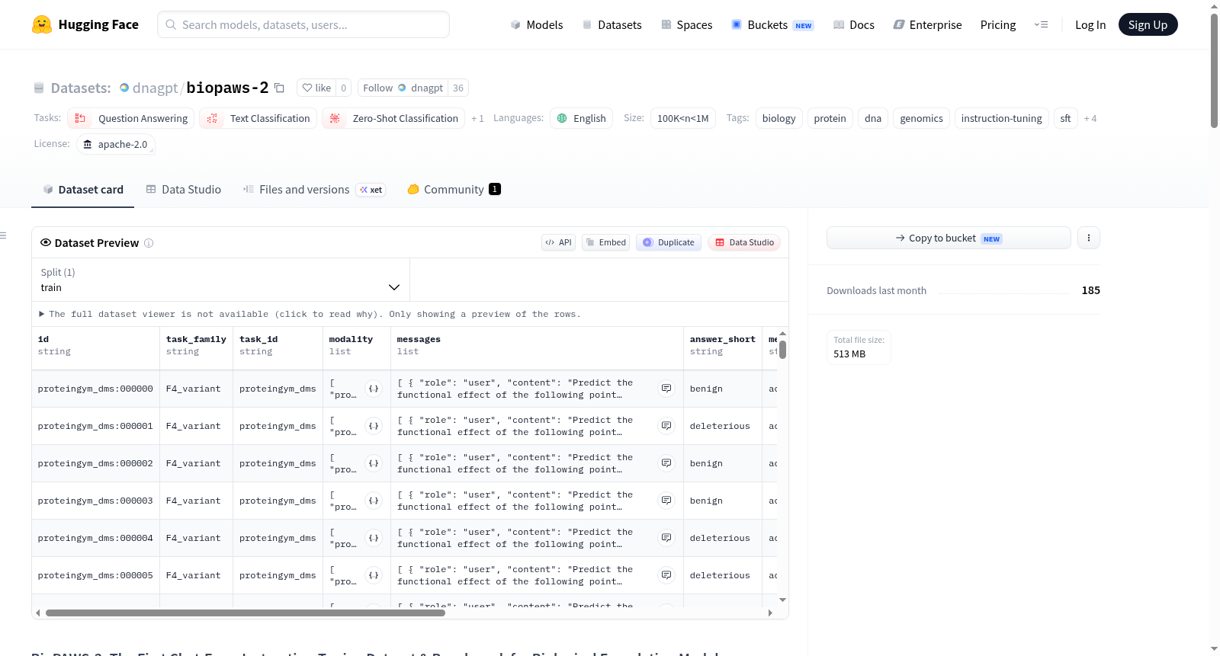Click the table horizontal scrollbar thumb
This screenshot has height=656, width=1220.
tap(245, 613)
